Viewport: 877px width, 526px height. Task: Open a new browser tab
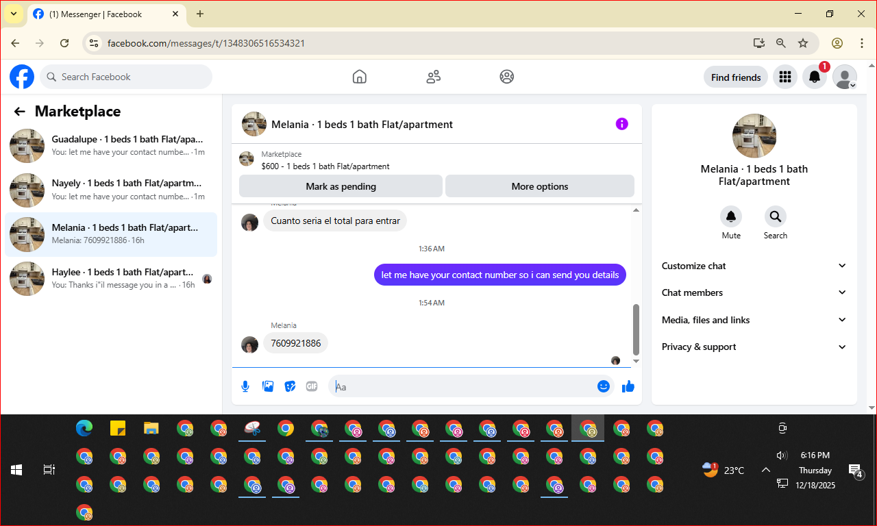pos(200,14)
